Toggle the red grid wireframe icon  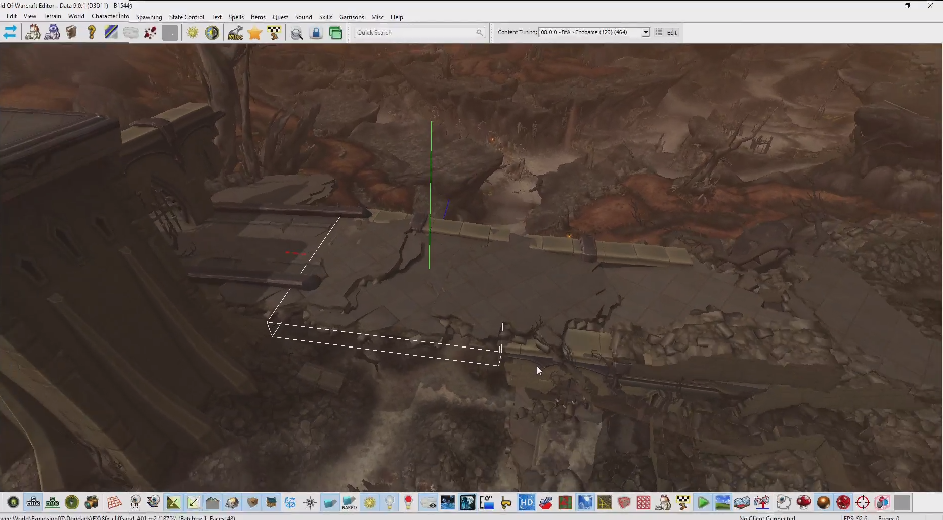(114, 502)
